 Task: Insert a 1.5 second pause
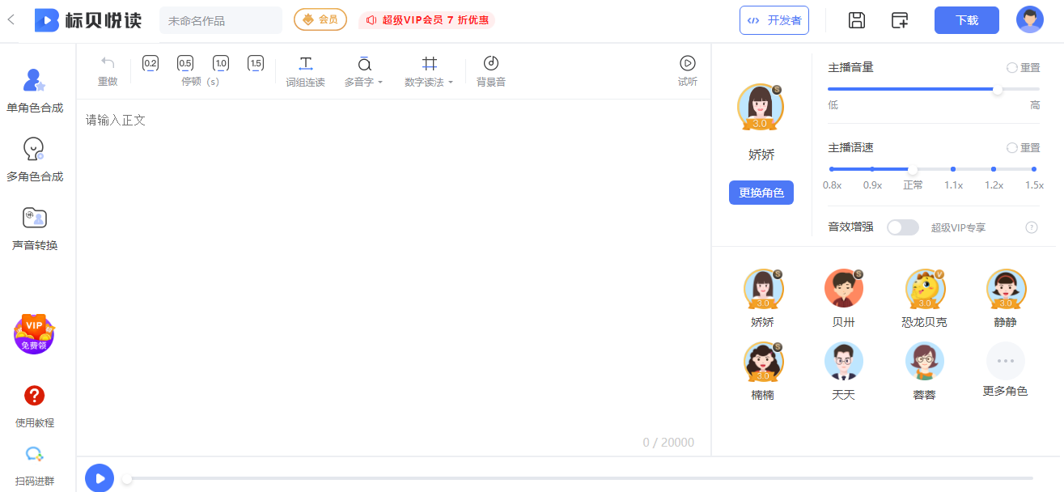click(256, 63)
